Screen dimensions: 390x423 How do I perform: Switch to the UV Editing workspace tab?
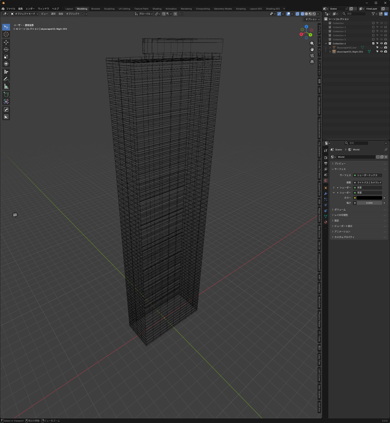(x=124, y=9)
